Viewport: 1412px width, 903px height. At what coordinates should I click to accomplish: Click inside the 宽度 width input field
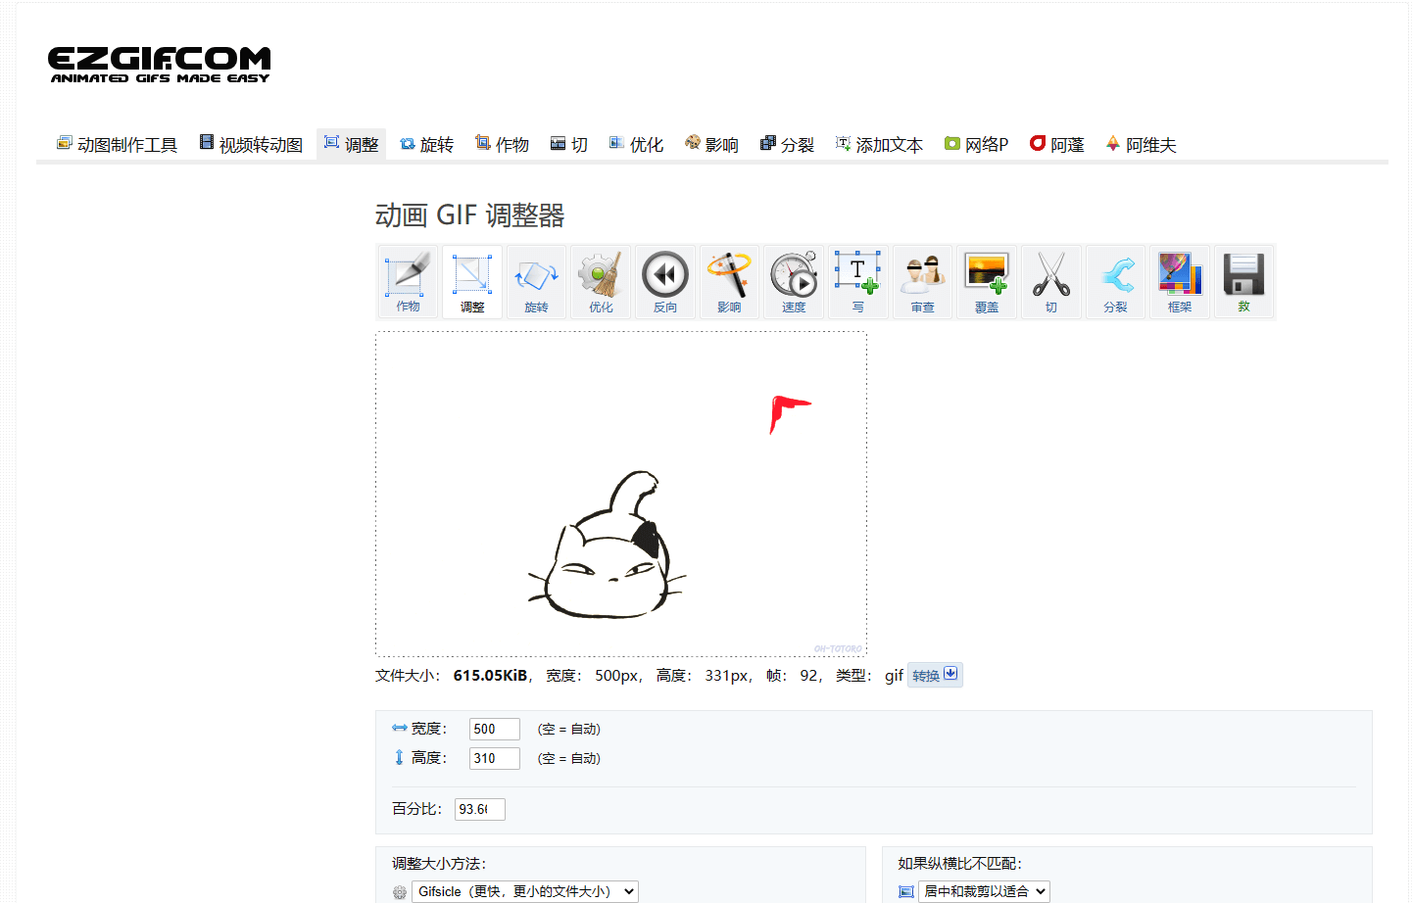pos(494,729)
